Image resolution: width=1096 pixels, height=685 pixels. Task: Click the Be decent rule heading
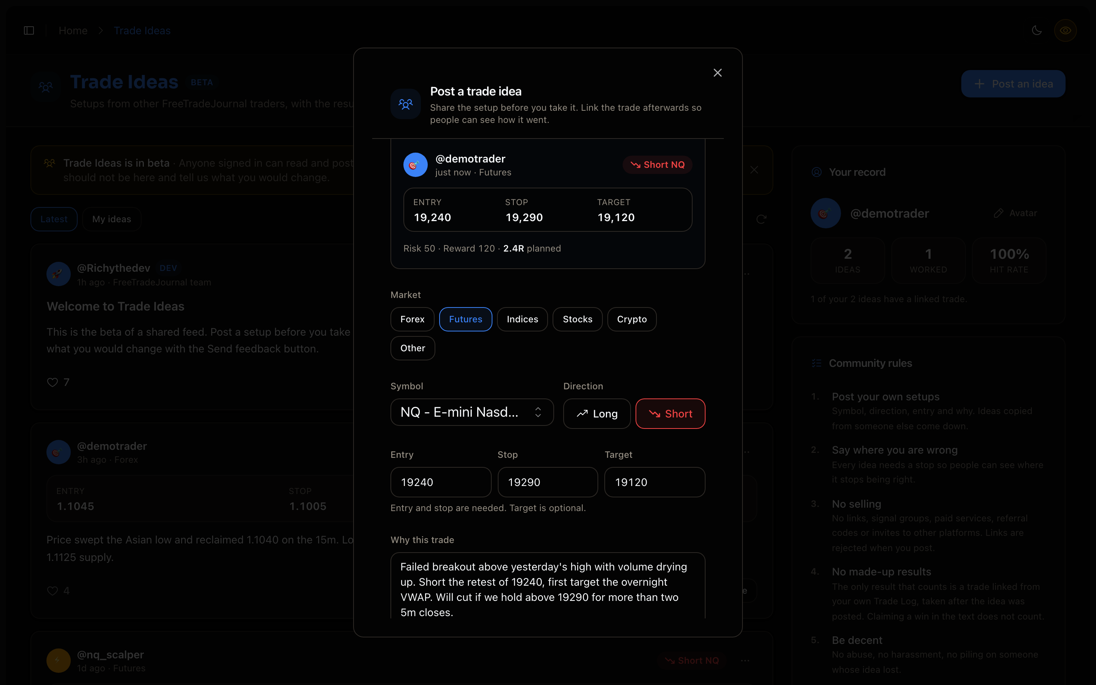click(857, 640)
